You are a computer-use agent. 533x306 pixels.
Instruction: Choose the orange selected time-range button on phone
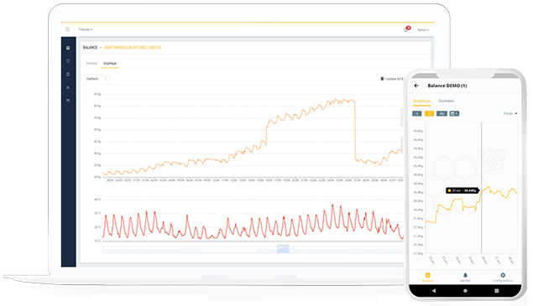point(429,113)
